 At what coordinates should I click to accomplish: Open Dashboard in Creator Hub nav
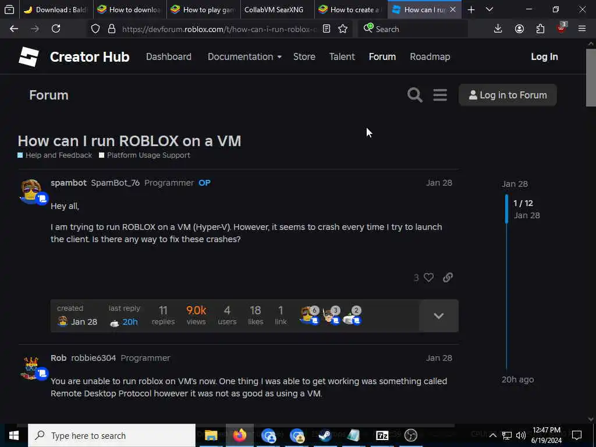click(169, 56)
